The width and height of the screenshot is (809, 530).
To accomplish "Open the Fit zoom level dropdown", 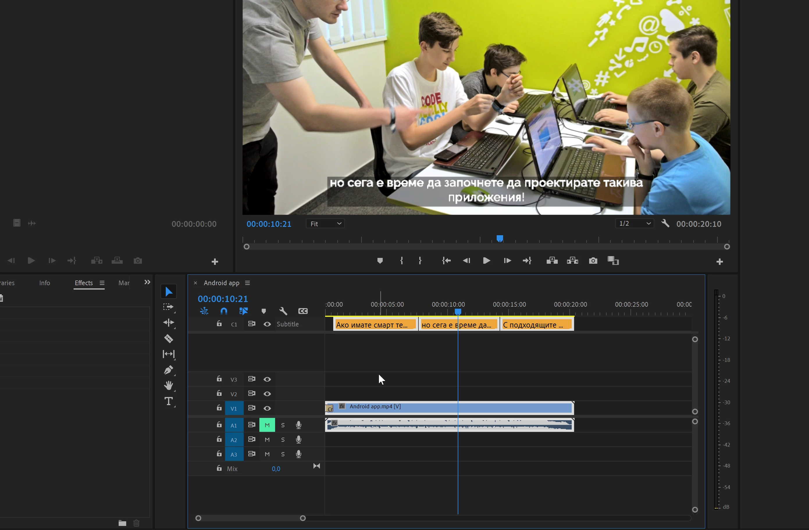I will [325, 224].
